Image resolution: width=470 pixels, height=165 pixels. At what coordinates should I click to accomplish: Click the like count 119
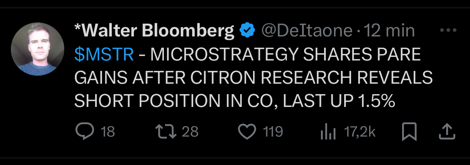pyautogui.click(x=273, y=132)
